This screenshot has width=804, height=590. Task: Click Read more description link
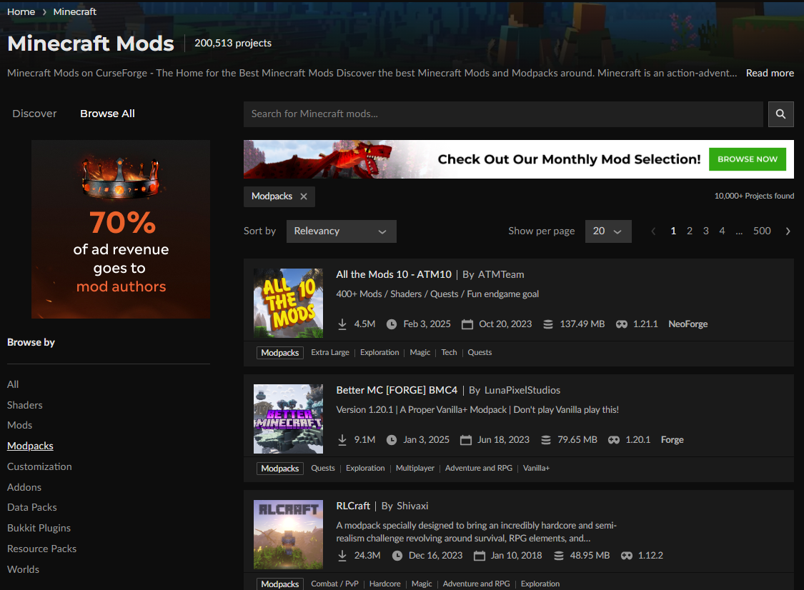pyautogui.click(x=770, y=74)
